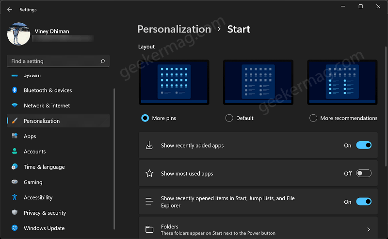Click the download icon for recently added apps
388x239 pixels.
point(149,145)
